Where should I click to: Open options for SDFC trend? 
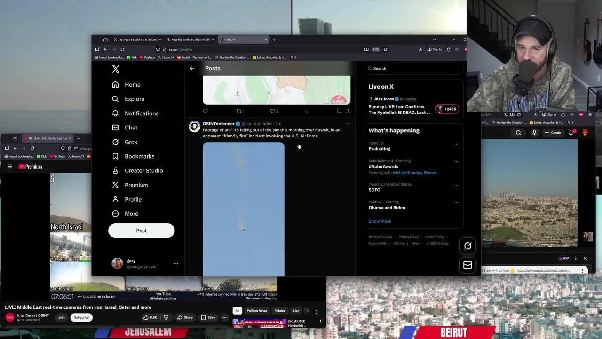[x=456, y=185]
